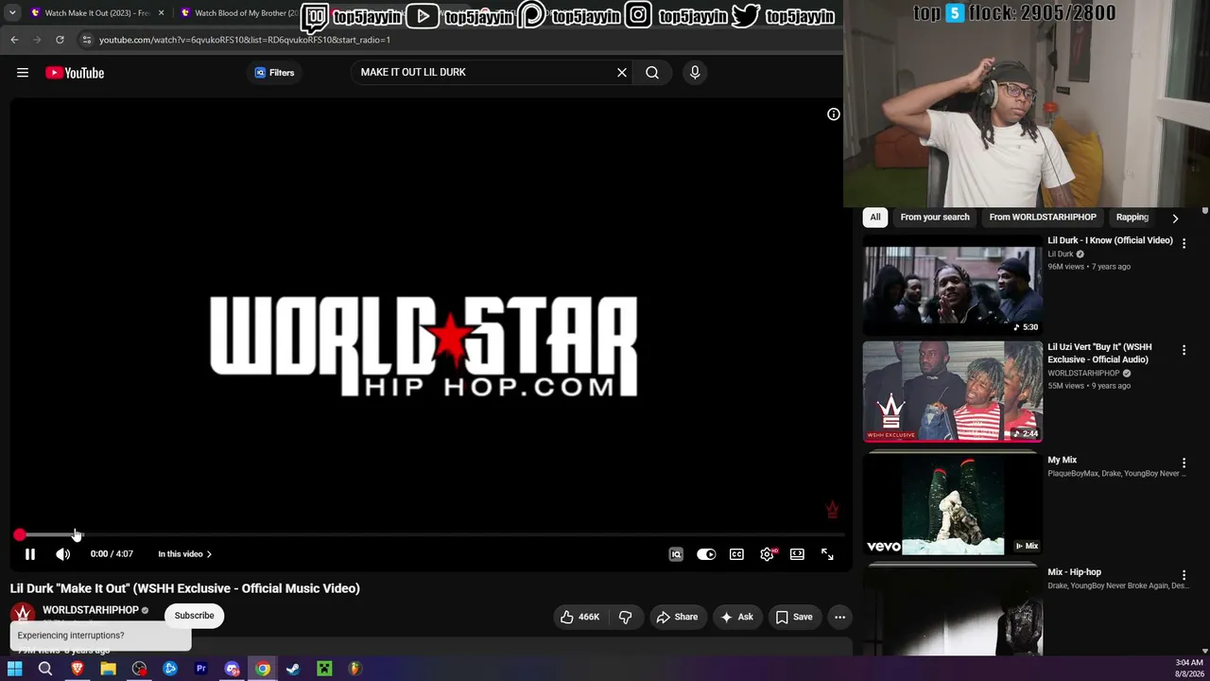Open the YouTube guide hamburger menu
This screenshot has width=1210, height=681.
(x=23, y=73)
